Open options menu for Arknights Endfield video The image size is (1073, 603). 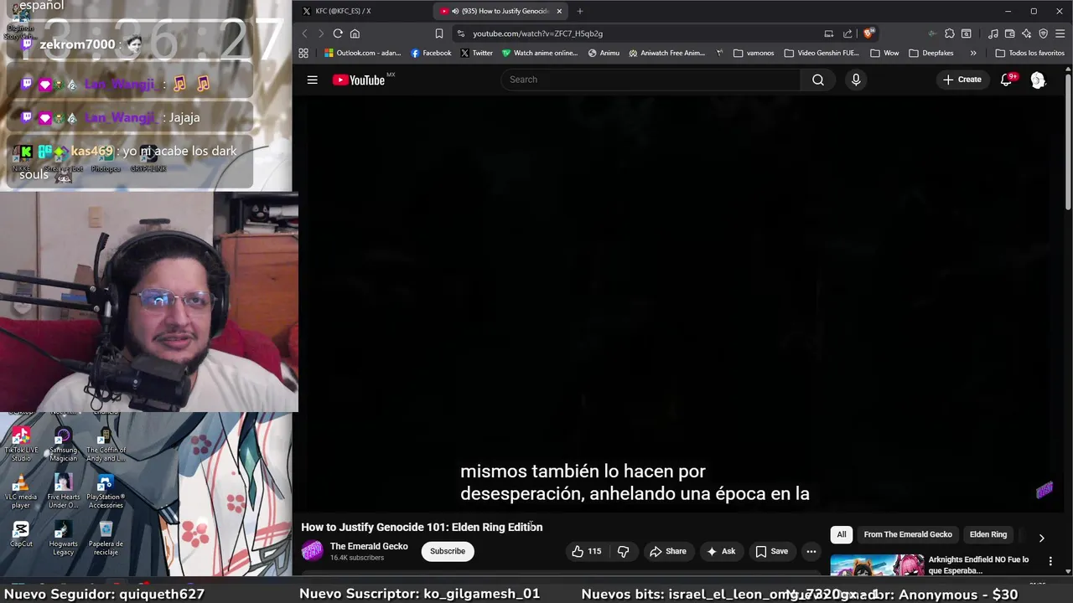[x=1050, y=561]
